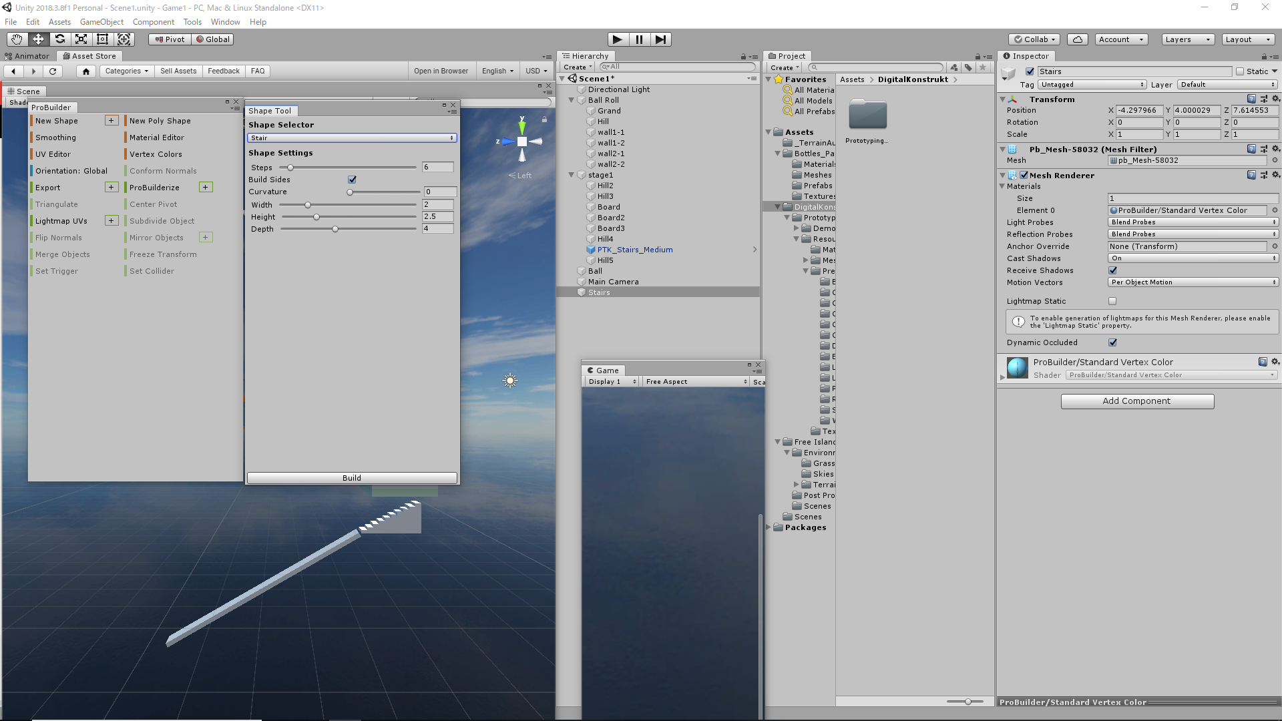Viewport: 1282px width, 721px height.
Task: Click the Play button
Action: click(618, 39)
